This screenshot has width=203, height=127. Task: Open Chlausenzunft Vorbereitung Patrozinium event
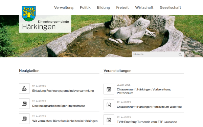click(144, 91)
